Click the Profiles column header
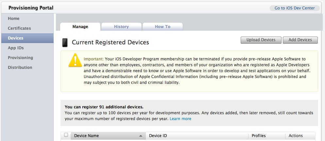325x141 pixels. click(x=267, y=136)
